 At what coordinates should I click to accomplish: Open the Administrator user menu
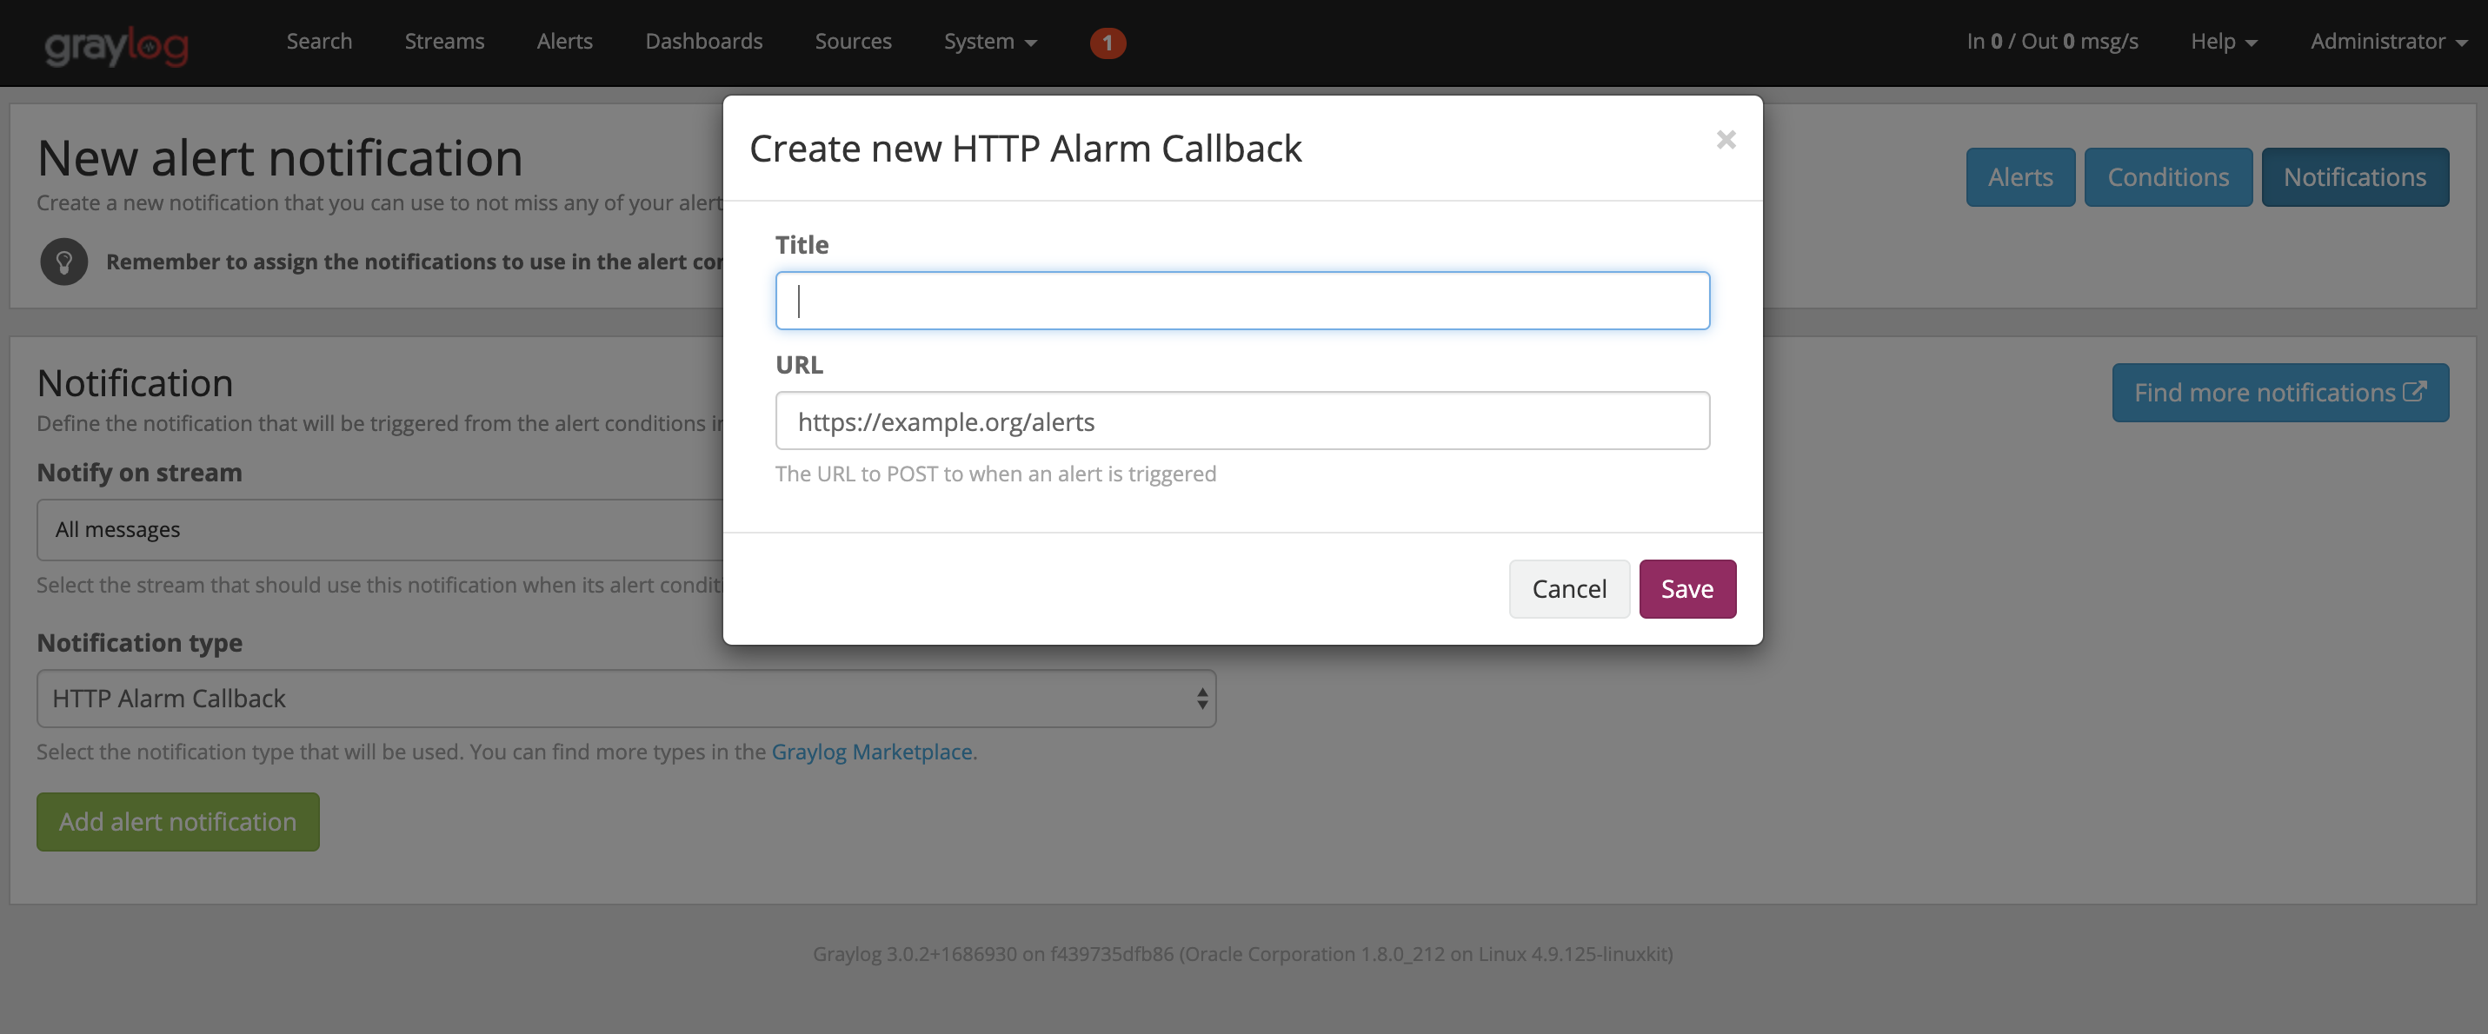coord(2386,42)
